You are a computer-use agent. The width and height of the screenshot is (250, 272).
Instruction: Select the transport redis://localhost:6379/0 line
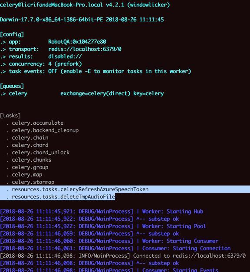pyautogui.click(x=61, y=49)
